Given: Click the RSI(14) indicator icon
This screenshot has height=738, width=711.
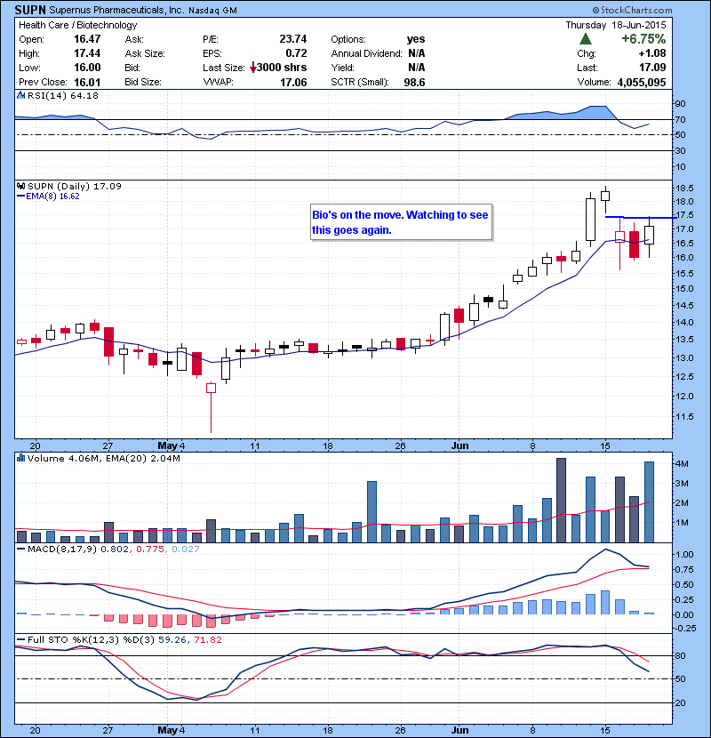Looking at the screenshot, I should coord(20,95).
